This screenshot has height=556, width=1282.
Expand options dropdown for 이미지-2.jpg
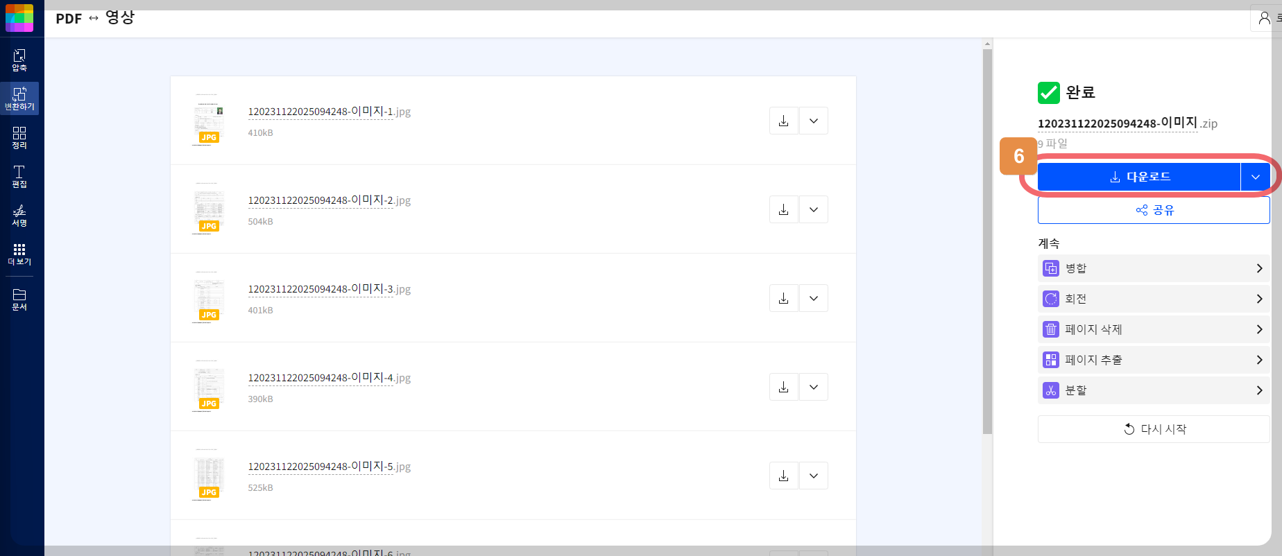tap(814, 209)
